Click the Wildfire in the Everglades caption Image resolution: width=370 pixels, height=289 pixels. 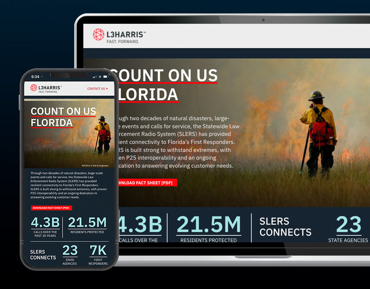coord(95,166)
